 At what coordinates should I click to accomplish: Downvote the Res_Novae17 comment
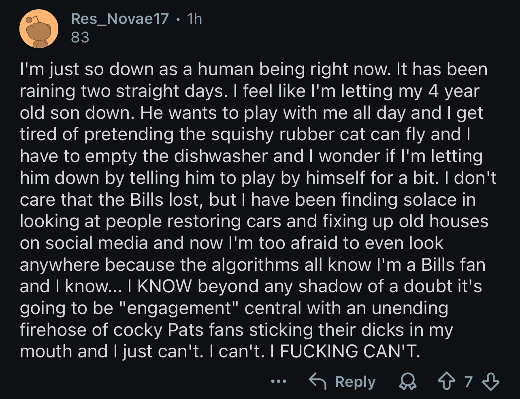[x=490, y=381]
